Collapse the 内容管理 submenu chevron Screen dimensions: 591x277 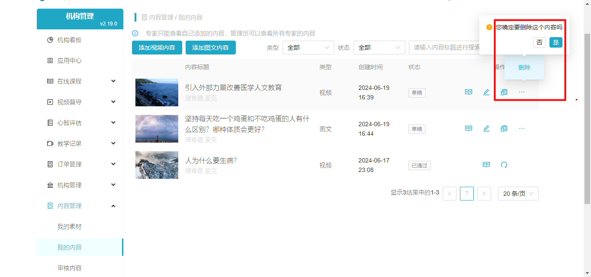coord(113,206)
